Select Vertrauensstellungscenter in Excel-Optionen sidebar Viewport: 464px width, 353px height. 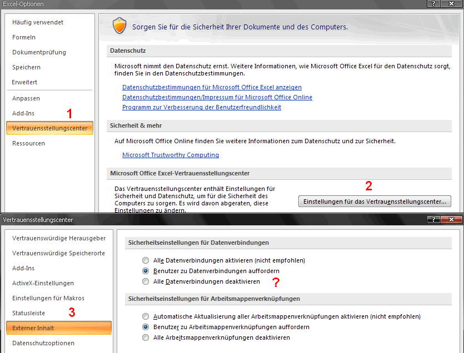(x=49, y=128)
